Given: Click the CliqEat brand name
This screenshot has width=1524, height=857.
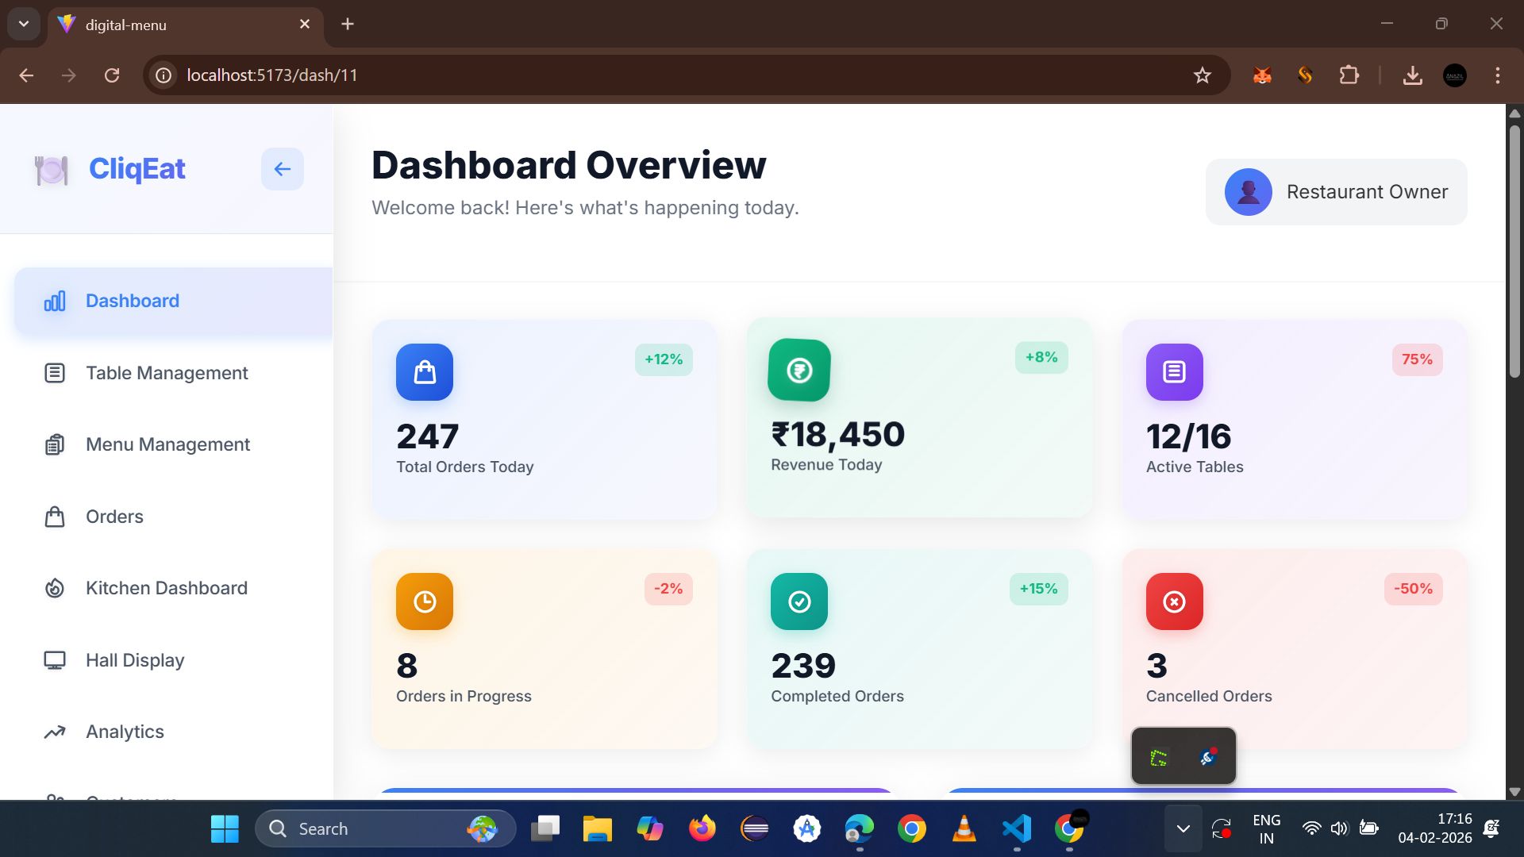Looking at the screenshot, I should click(x=137, y=169).
